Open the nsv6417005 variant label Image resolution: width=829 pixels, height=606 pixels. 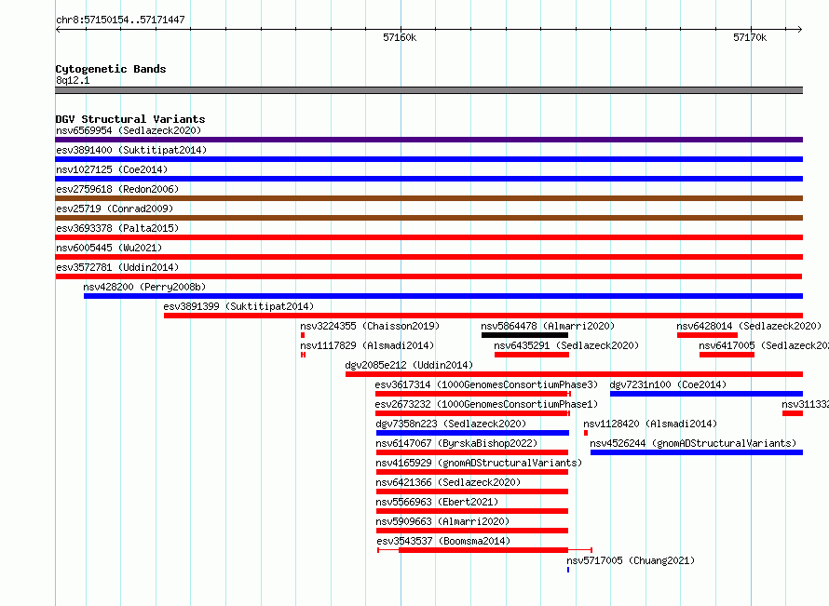click(764, 345)
